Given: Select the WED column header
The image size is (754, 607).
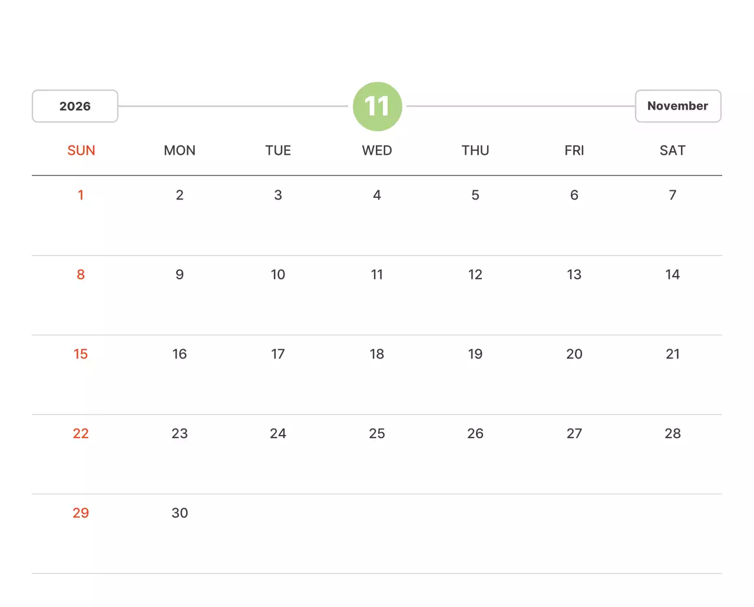Looking at the screenshot, I should pos(377,151).
